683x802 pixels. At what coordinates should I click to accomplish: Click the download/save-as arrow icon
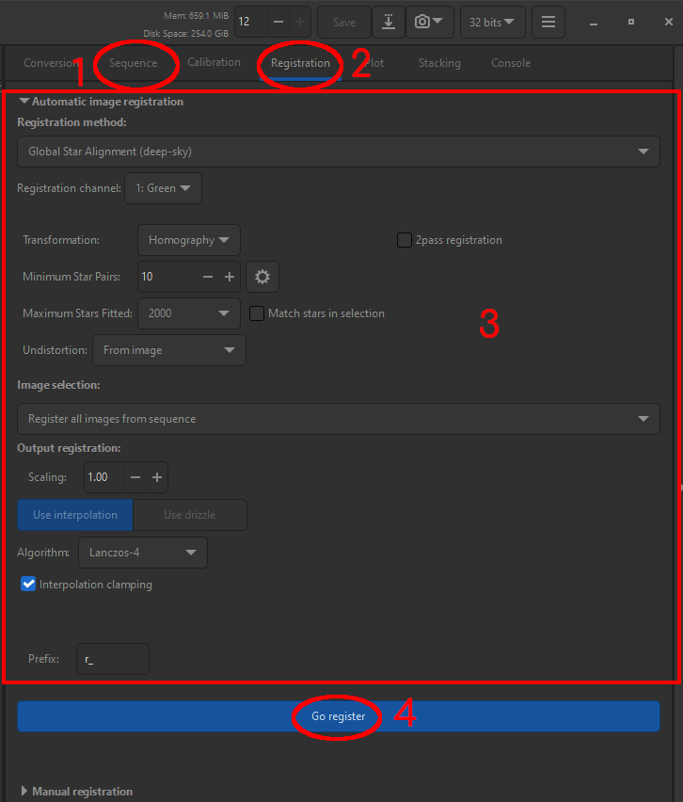pos(388,22)
